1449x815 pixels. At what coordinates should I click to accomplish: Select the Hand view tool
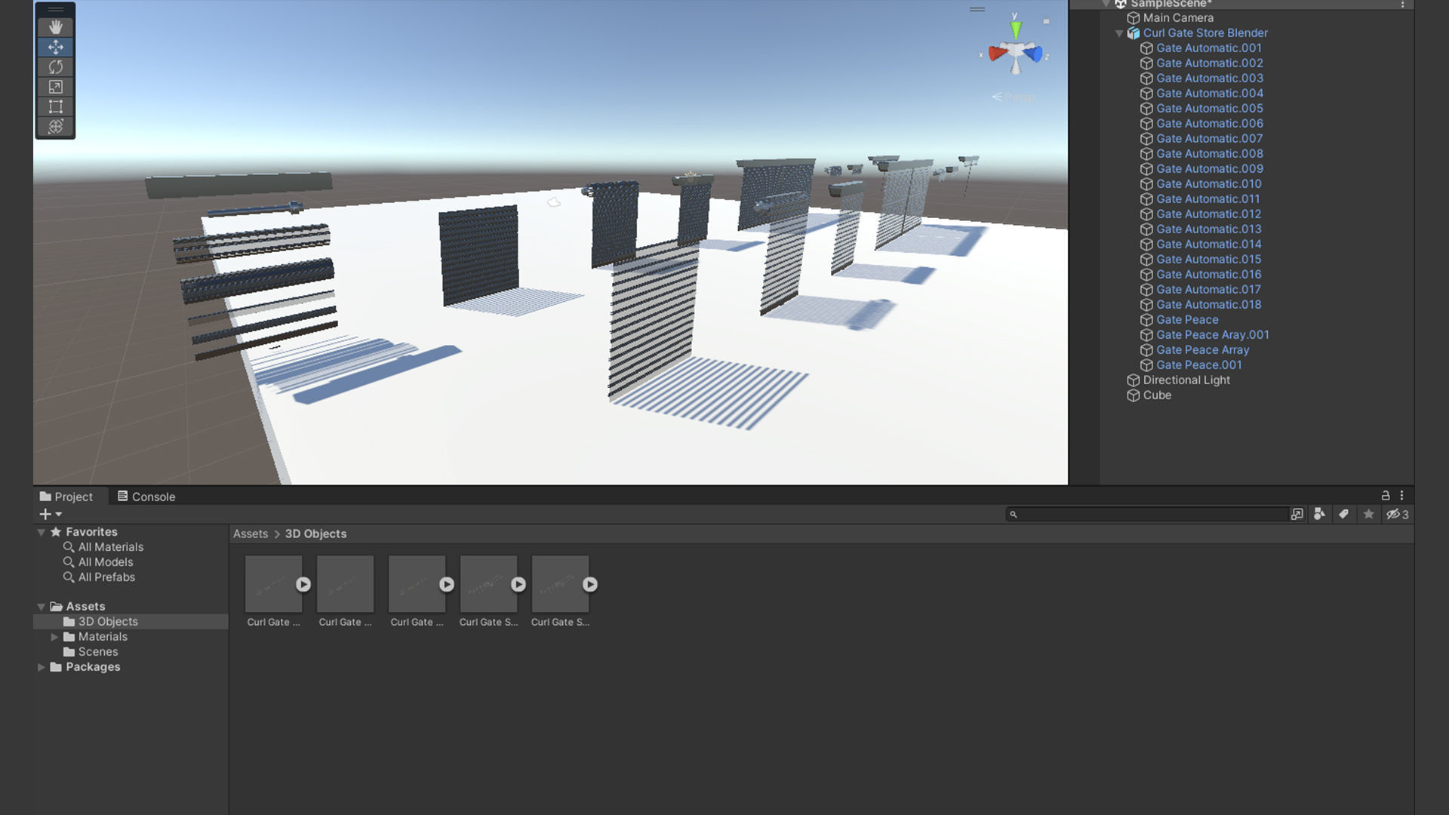[x=55, y=27]
